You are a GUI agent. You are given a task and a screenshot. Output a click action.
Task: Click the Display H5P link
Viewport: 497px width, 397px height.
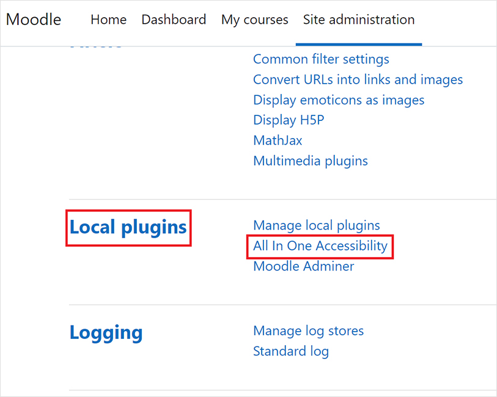[289, 120]
